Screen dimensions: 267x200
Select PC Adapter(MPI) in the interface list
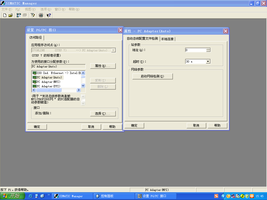click(48, 82)
